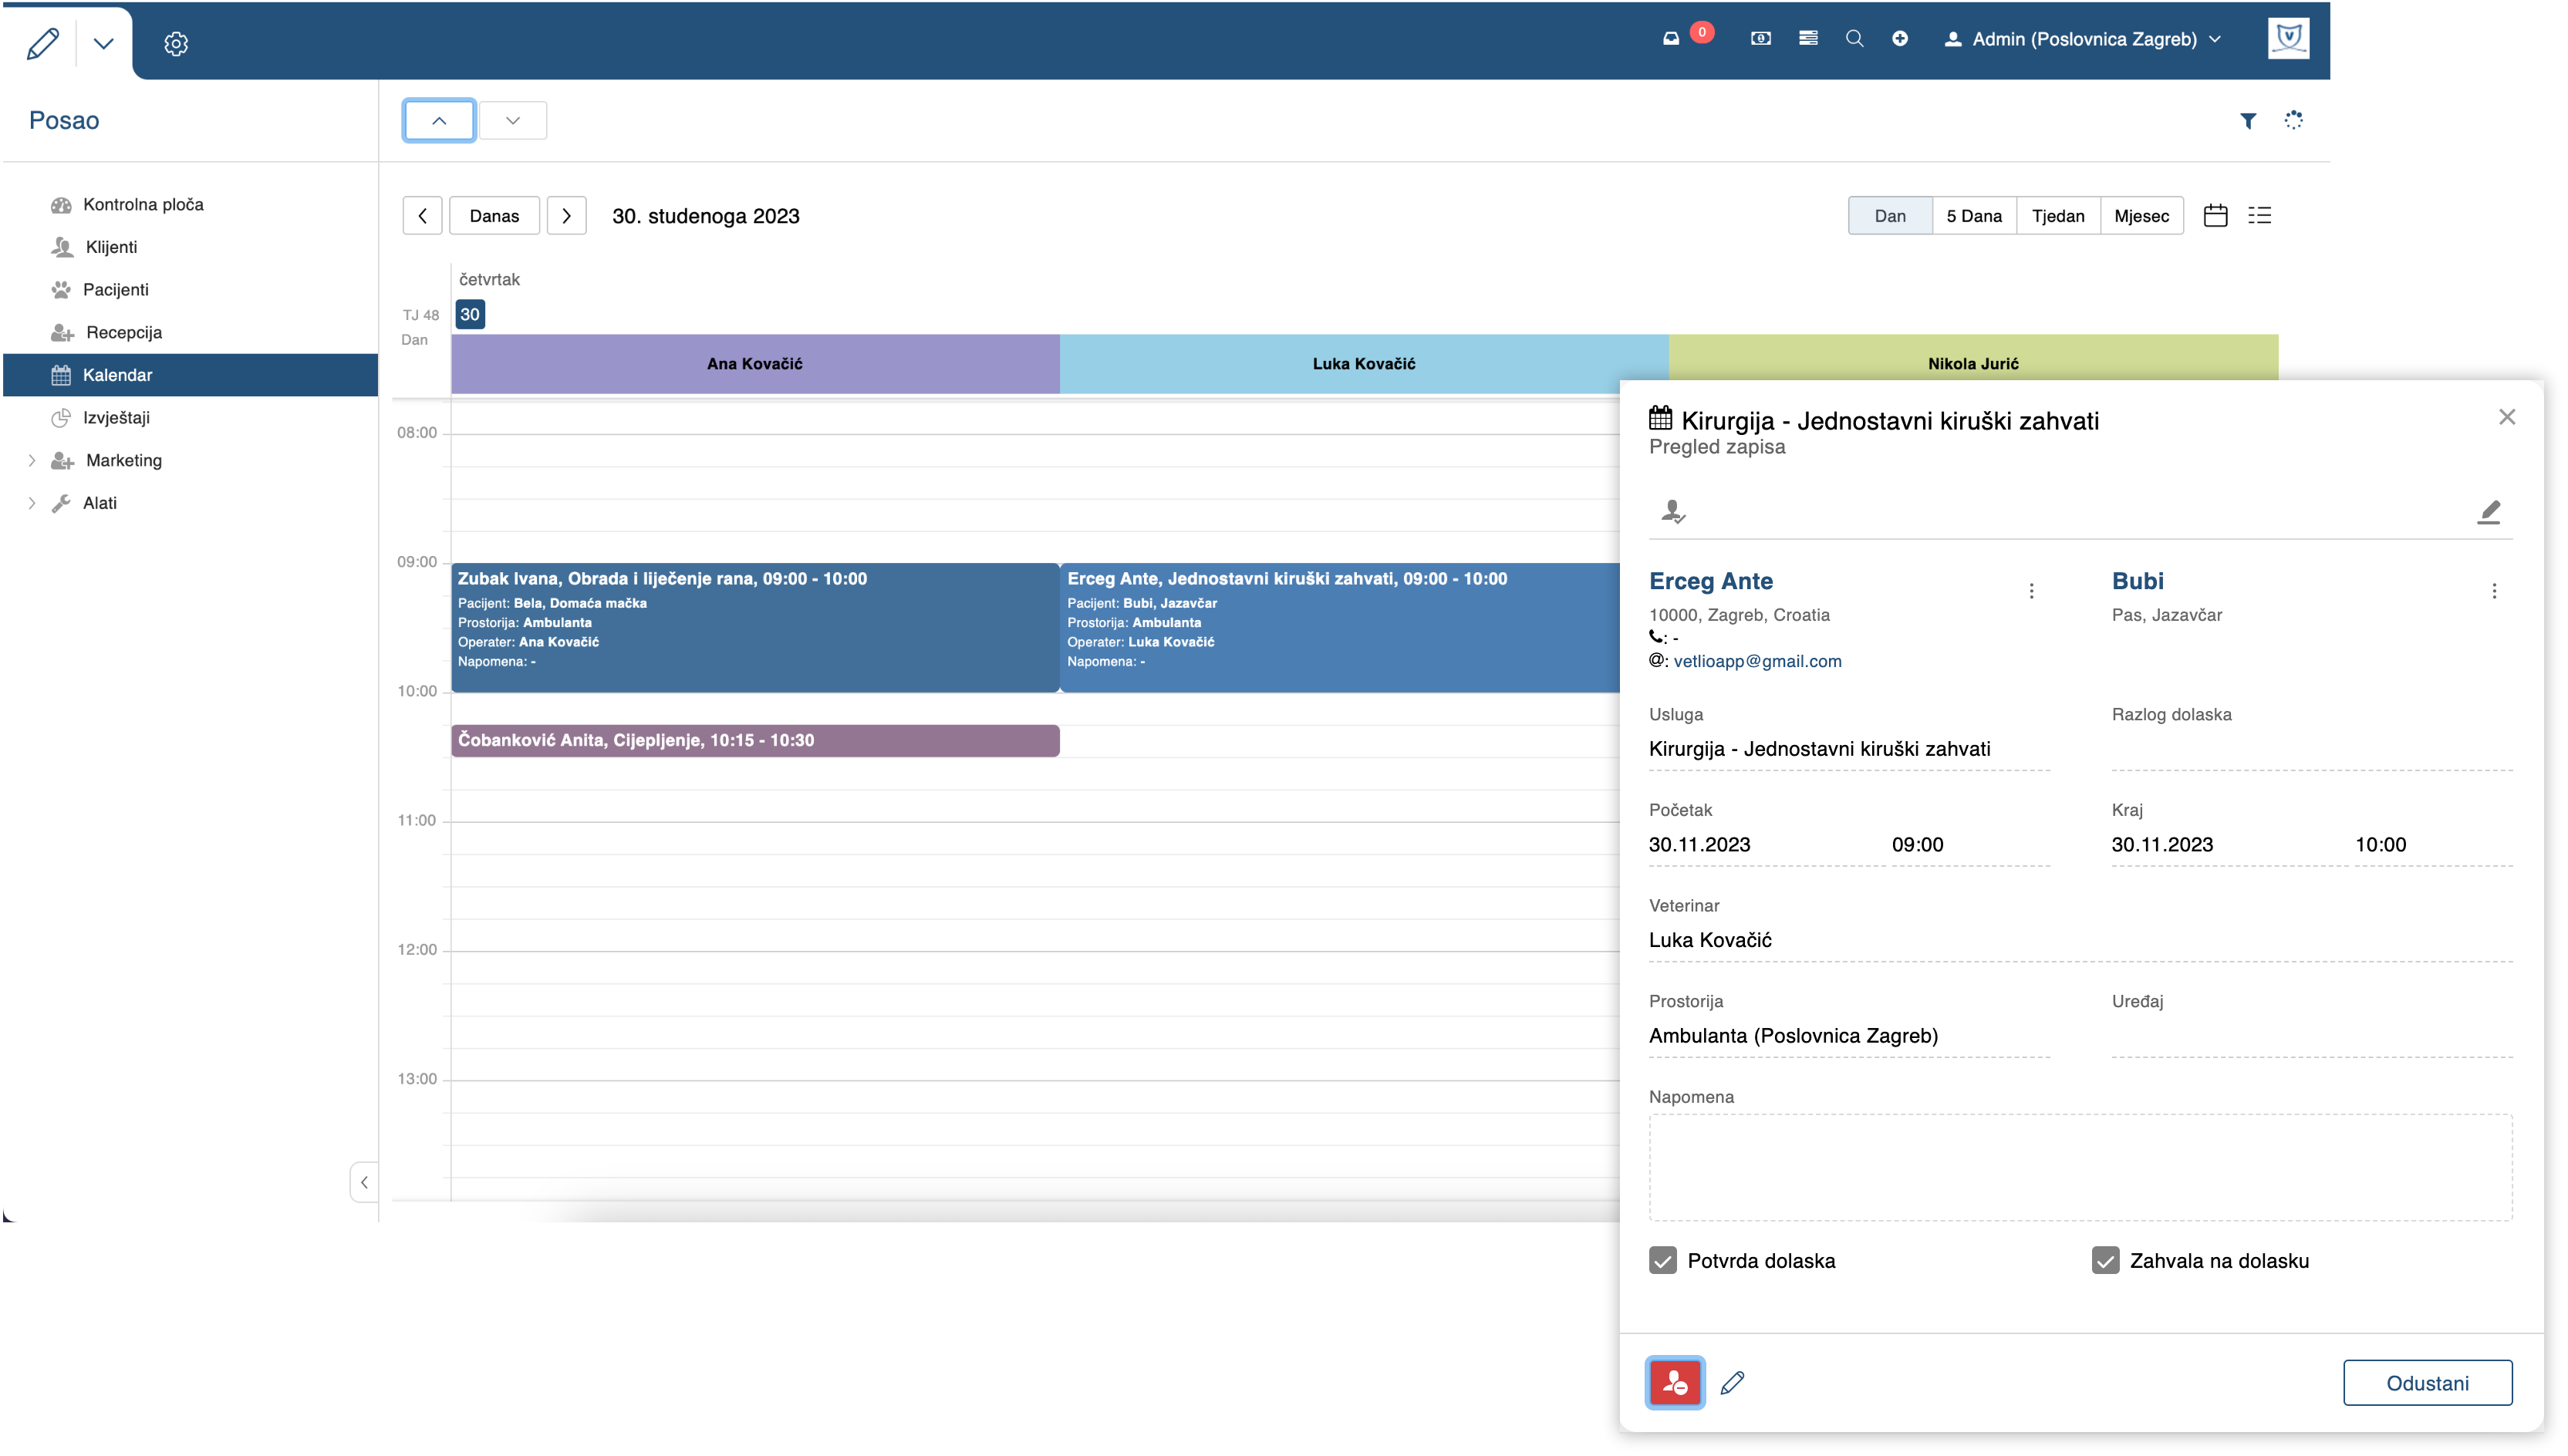Image resolution: width=2568 pixels, height=1456 pixels.
Task: Open the options menu for Erceg Ante
Action: coord(2031,591)
